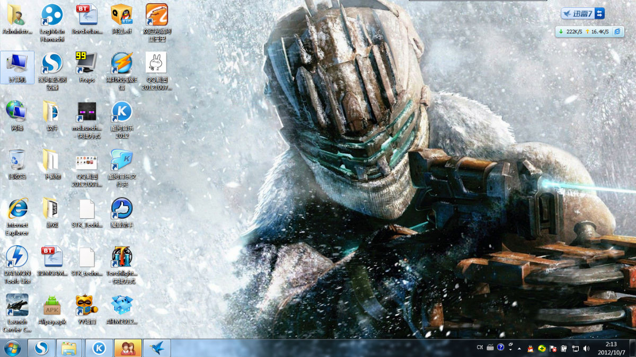Select the 3DMGAME BT torrent file
636x357 pixels.
(x=52, y=261)
